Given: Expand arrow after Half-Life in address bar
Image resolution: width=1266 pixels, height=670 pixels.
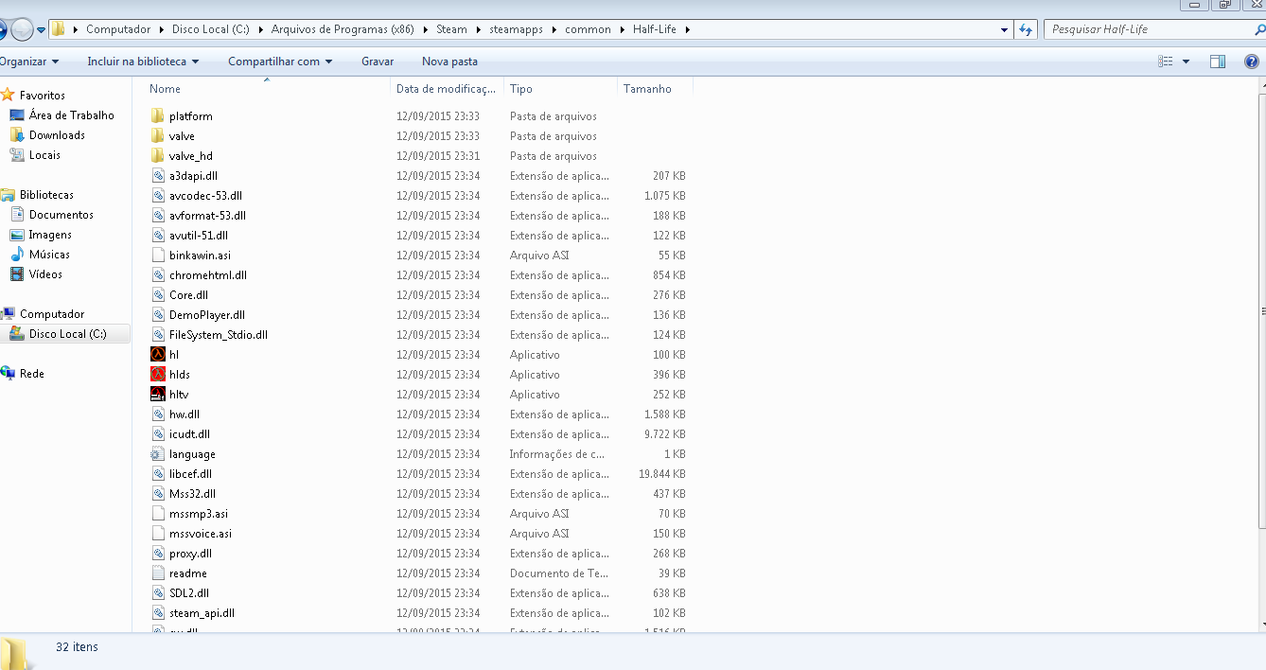Looking at the screenshot, I should point(686,29).
